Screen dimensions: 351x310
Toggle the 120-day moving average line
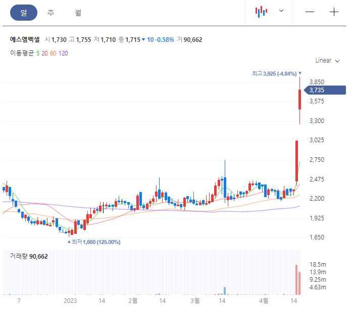63,53
